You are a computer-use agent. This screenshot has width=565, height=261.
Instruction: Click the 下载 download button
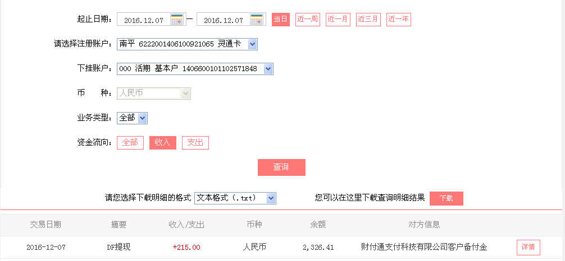446,199
